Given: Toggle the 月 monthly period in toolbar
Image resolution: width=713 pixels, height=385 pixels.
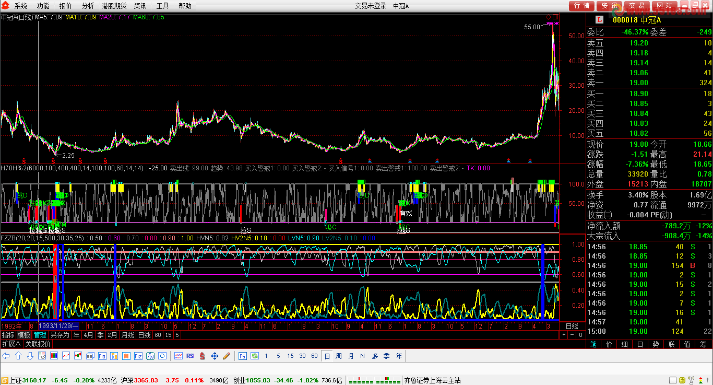Looking at the screenshot, I should (x=351, y=356).
